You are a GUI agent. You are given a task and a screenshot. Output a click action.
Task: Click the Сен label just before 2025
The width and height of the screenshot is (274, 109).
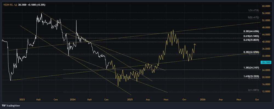click(x=106, y=99)
